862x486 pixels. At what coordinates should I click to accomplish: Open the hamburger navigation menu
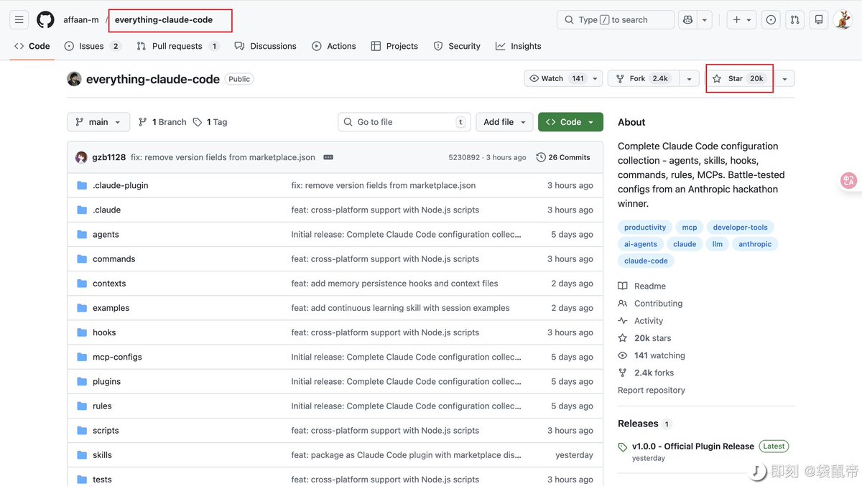[x=19, y=20]
